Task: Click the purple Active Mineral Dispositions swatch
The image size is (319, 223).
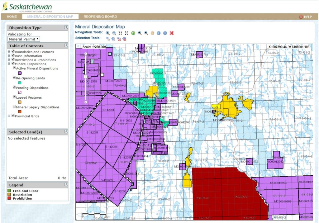Action: coord(20,74)
